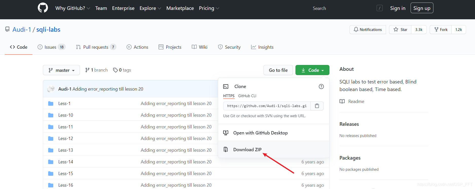Switch to the Projects tab

[170, 47]
